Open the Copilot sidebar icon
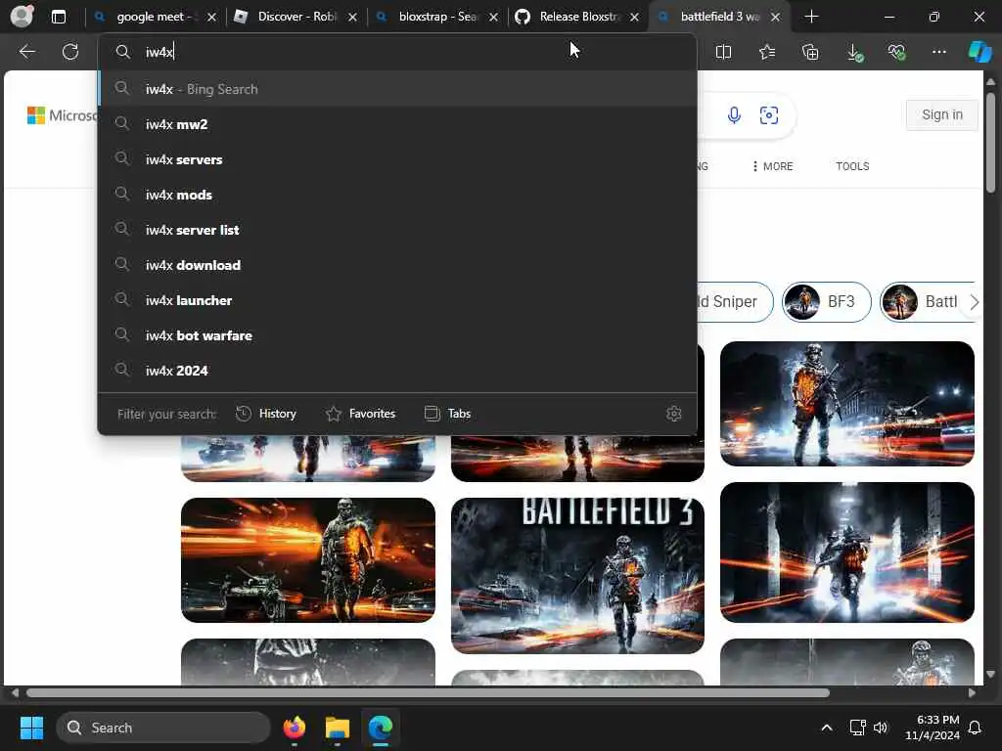 click(979, 52)
